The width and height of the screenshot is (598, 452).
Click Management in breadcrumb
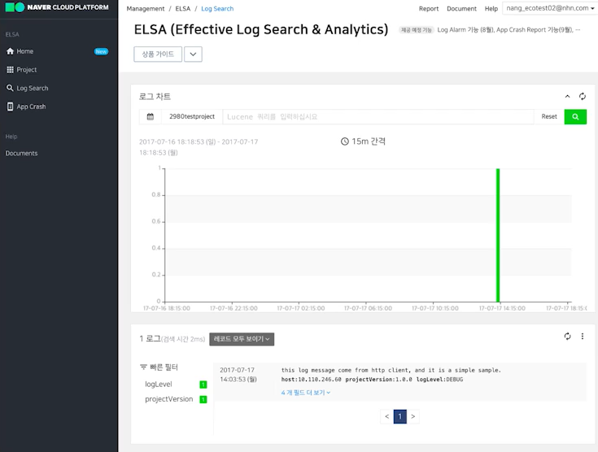click(146, 8)
